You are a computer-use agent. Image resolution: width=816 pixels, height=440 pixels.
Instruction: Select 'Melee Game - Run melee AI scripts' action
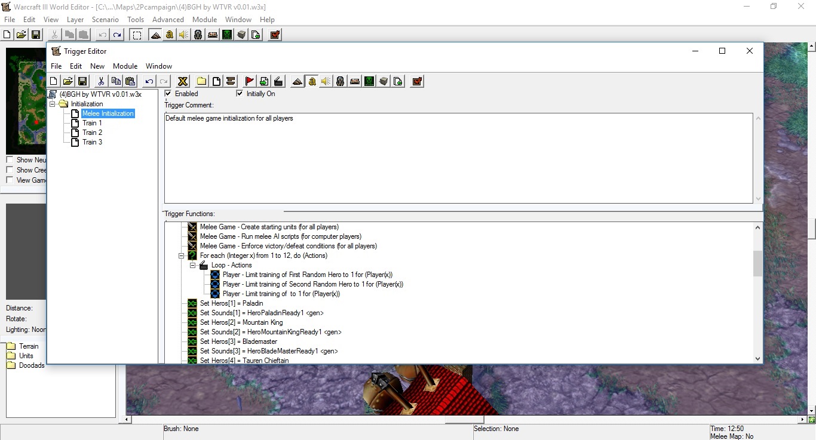[281, 236]
